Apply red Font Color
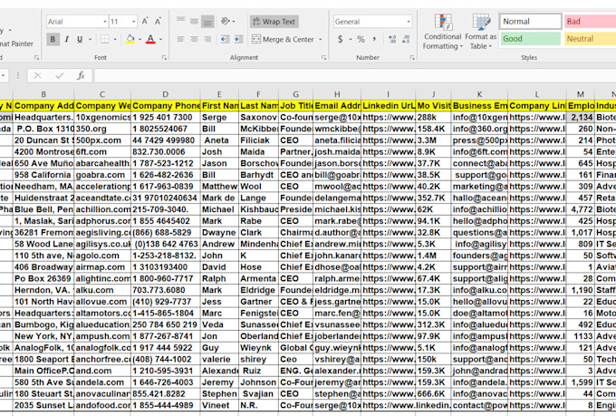 tap(150, 39)
